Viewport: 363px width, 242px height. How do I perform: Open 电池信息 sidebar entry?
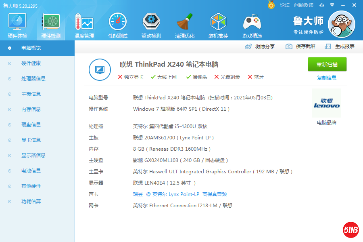pos(31,171)
